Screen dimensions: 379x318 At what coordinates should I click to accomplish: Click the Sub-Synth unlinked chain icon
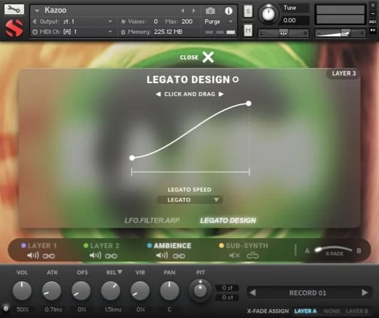coord(252,255)
